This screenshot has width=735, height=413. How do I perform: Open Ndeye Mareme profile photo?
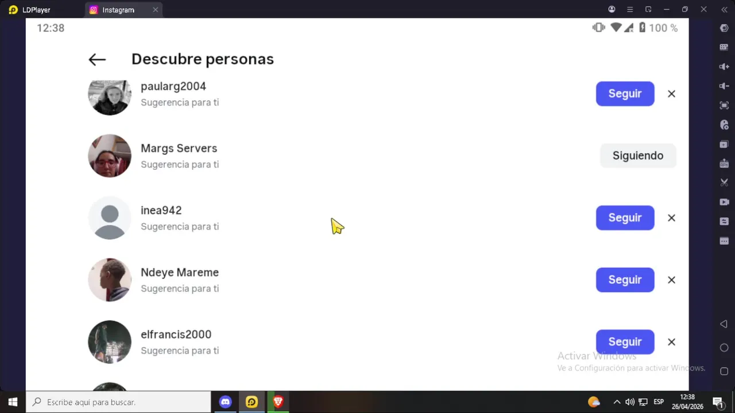(110, 279)
